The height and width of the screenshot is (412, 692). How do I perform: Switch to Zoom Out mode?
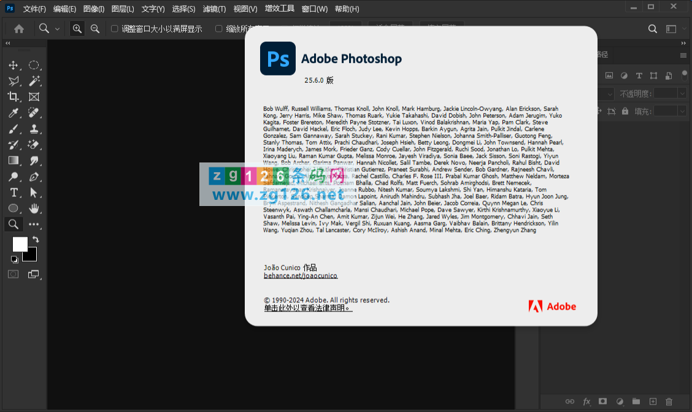click(95, 29)
